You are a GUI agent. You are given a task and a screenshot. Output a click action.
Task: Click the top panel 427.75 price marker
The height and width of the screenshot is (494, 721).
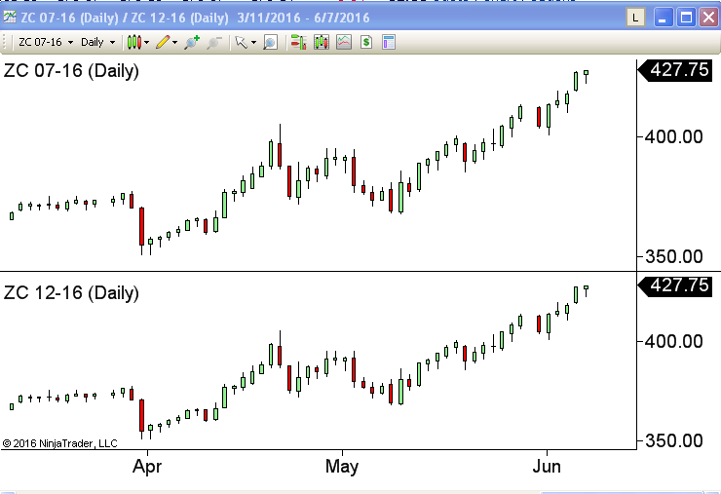pyautogui.click(x=679, y=71)
